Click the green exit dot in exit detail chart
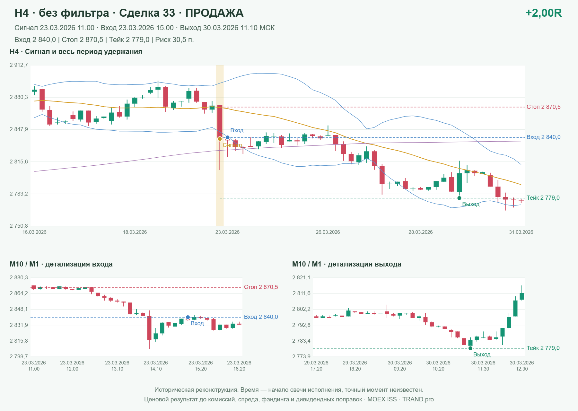 (x=470, y=348)
